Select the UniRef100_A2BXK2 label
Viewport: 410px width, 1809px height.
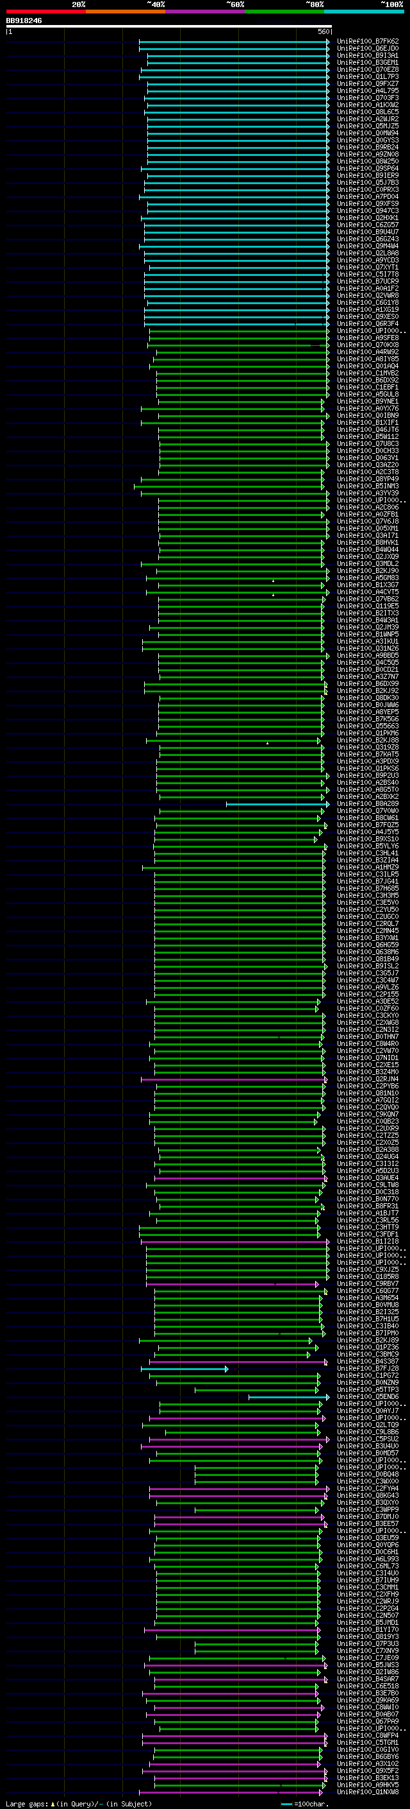point(368,797)
